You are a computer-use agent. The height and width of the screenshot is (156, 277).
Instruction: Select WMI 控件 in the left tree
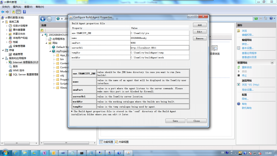pos(19,71)
